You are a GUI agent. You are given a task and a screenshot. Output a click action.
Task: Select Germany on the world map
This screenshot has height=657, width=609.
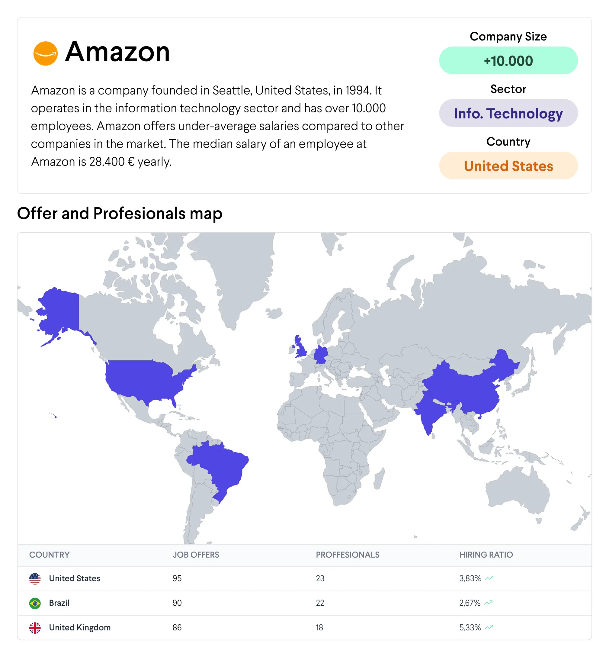(x=321, y=355)
